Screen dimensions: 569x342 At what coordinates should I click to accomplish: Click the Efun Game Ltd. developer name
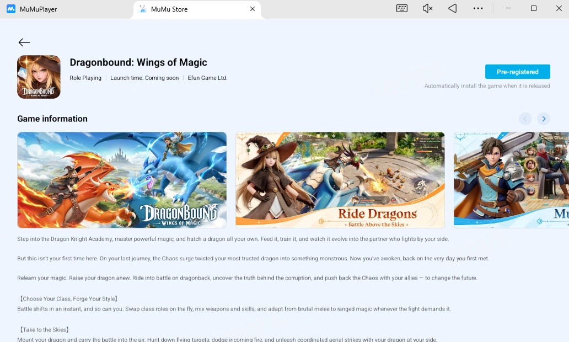point(207,78)
